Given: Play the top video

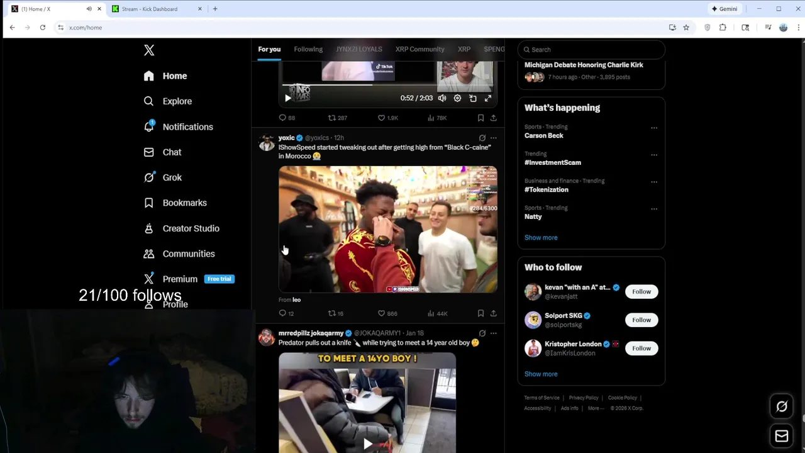Looking at the screenshot, I should 287,98.
